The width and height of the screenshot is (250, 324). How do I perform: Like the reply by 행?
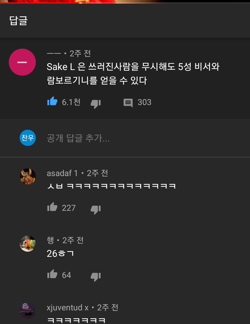coord(52,274)
